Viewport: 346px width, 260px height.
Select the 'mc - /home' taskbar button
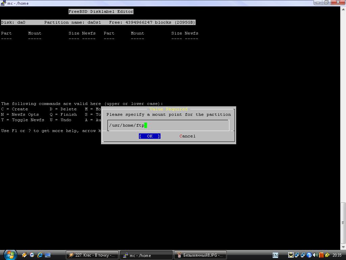coord(146,255)
